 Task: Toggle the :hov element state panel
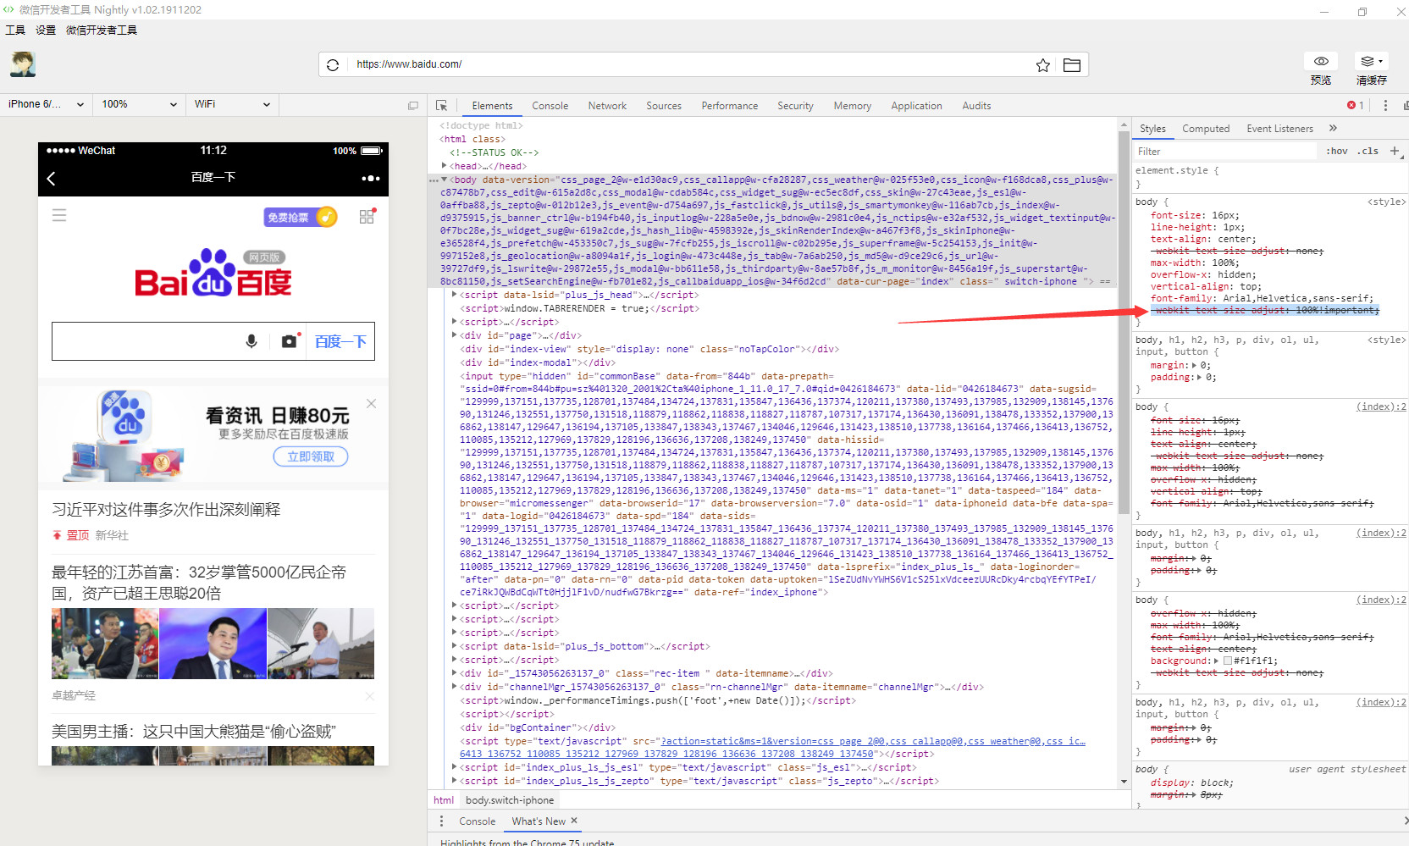(x=1337, y=152)
